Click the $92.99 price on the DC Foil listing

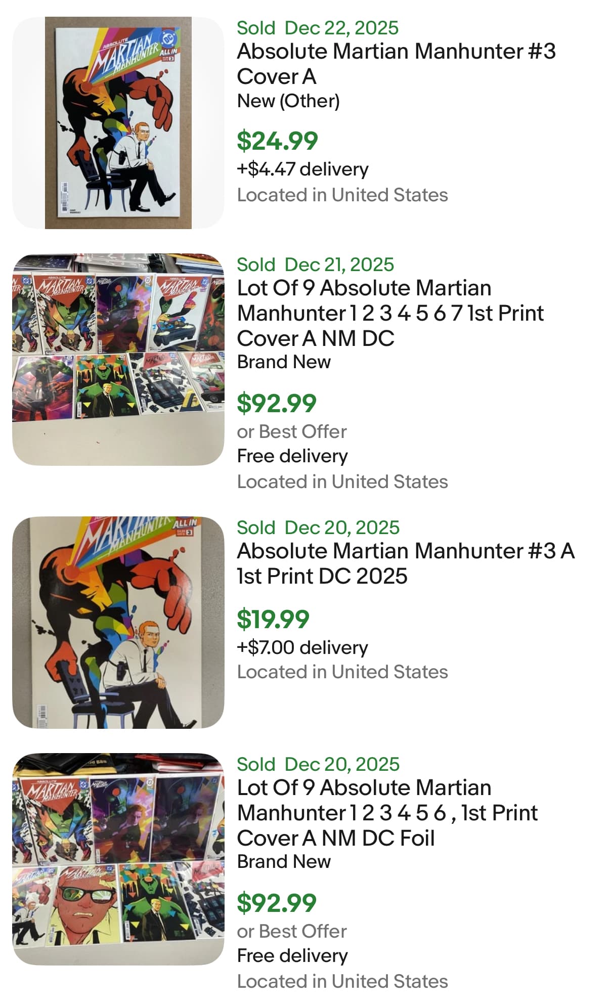coord(277,903)
